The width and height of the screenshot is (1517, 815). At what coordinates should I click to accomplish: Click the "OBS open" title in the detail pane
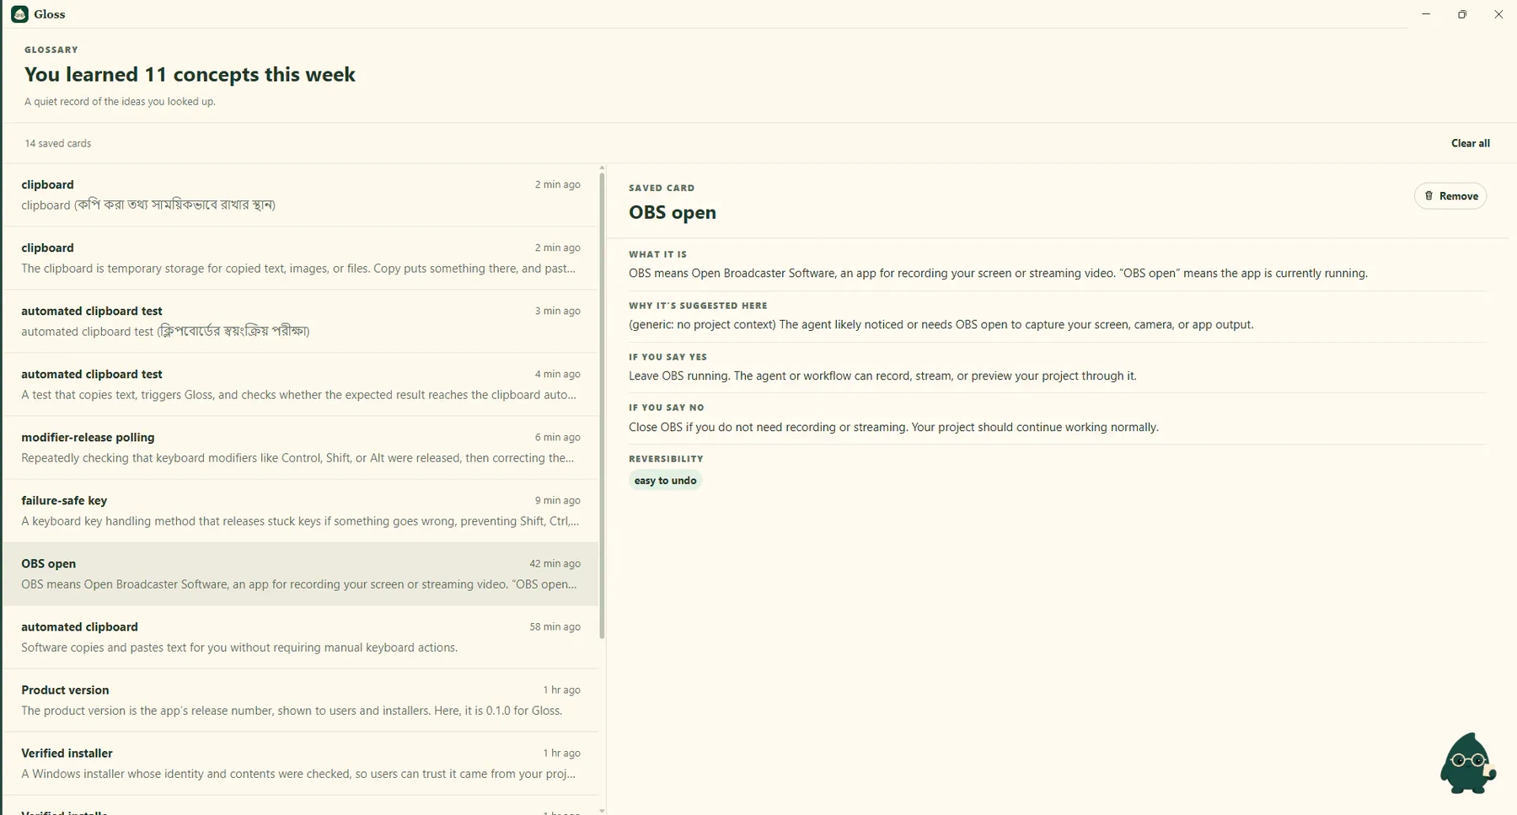point(673,212)
